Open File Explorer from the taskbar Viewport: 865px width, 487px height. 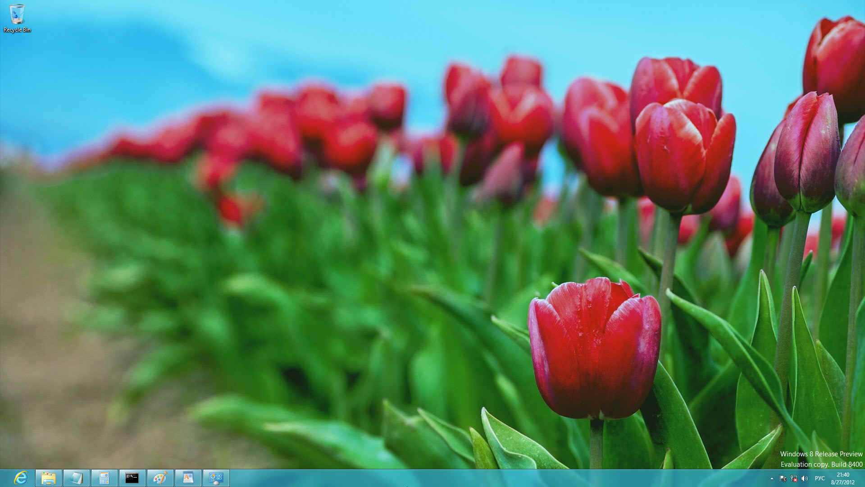(49, 478)
